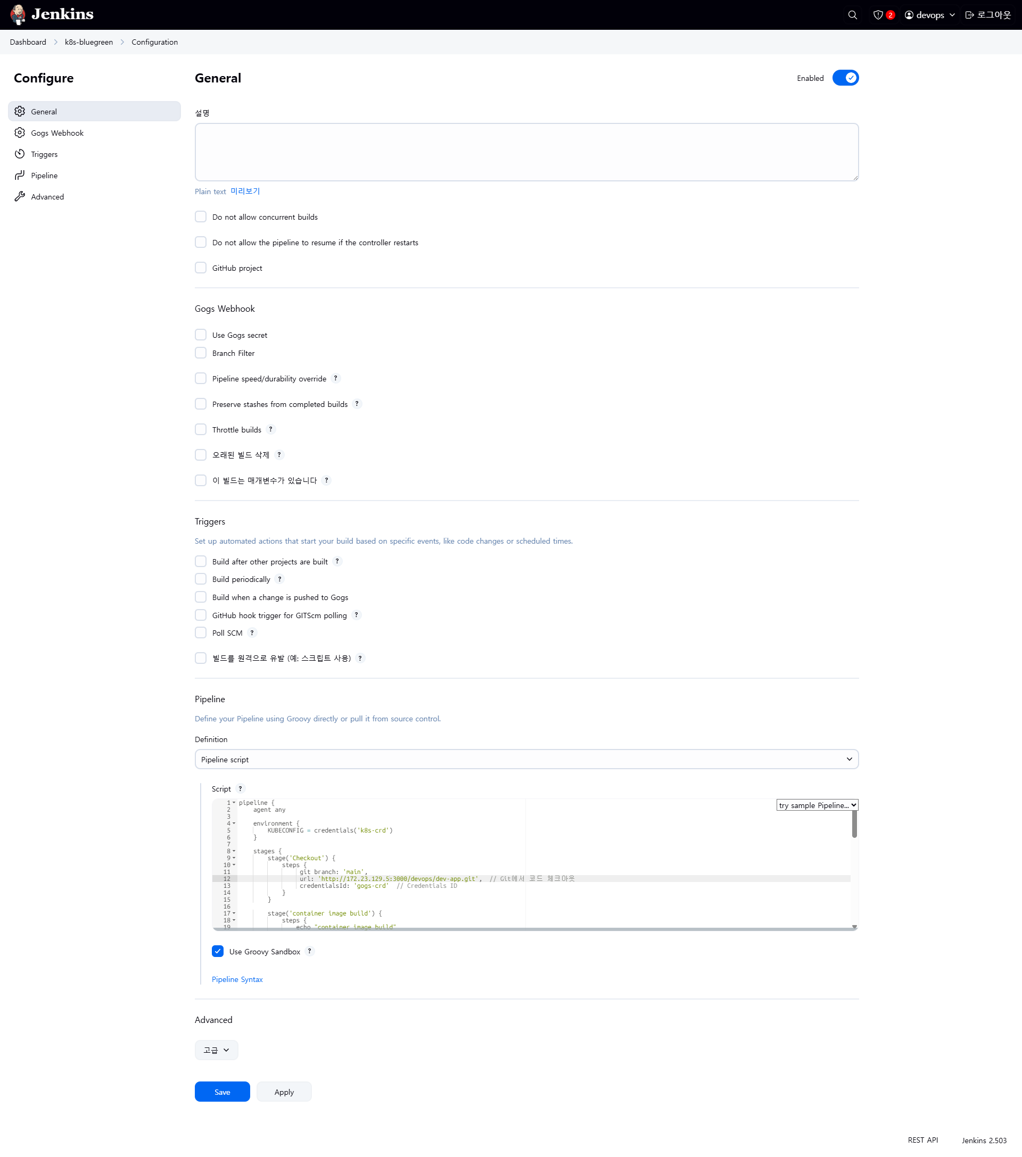Click the logout icon in header

pos(969,15)
